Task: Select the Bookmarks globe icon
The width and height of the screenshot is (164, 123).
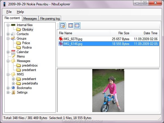Action: pos(13,88)
